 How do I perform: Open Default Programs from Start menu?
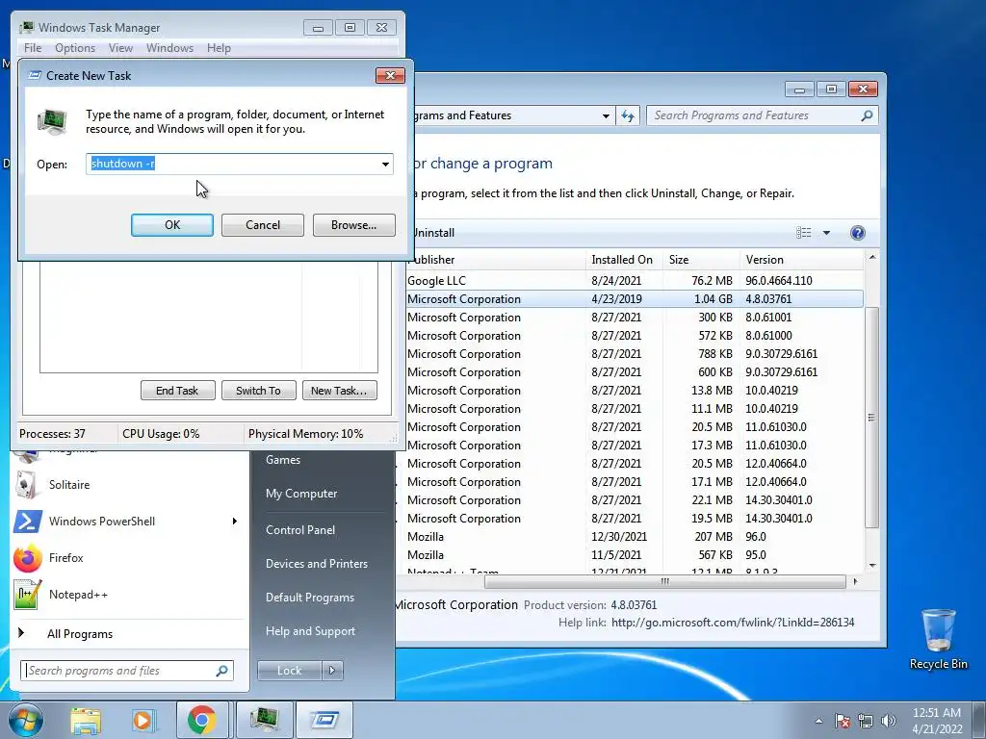point(310,598)
